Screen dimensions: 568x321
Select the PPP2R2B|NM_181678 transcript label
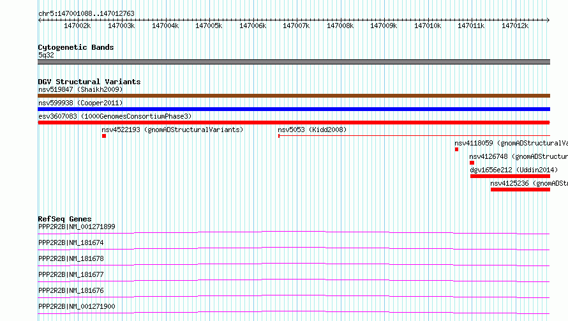[71, 258]
